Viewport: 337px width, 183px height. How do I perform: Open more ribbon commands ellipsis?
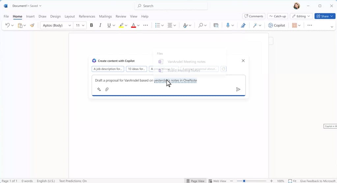pos(309,25)
